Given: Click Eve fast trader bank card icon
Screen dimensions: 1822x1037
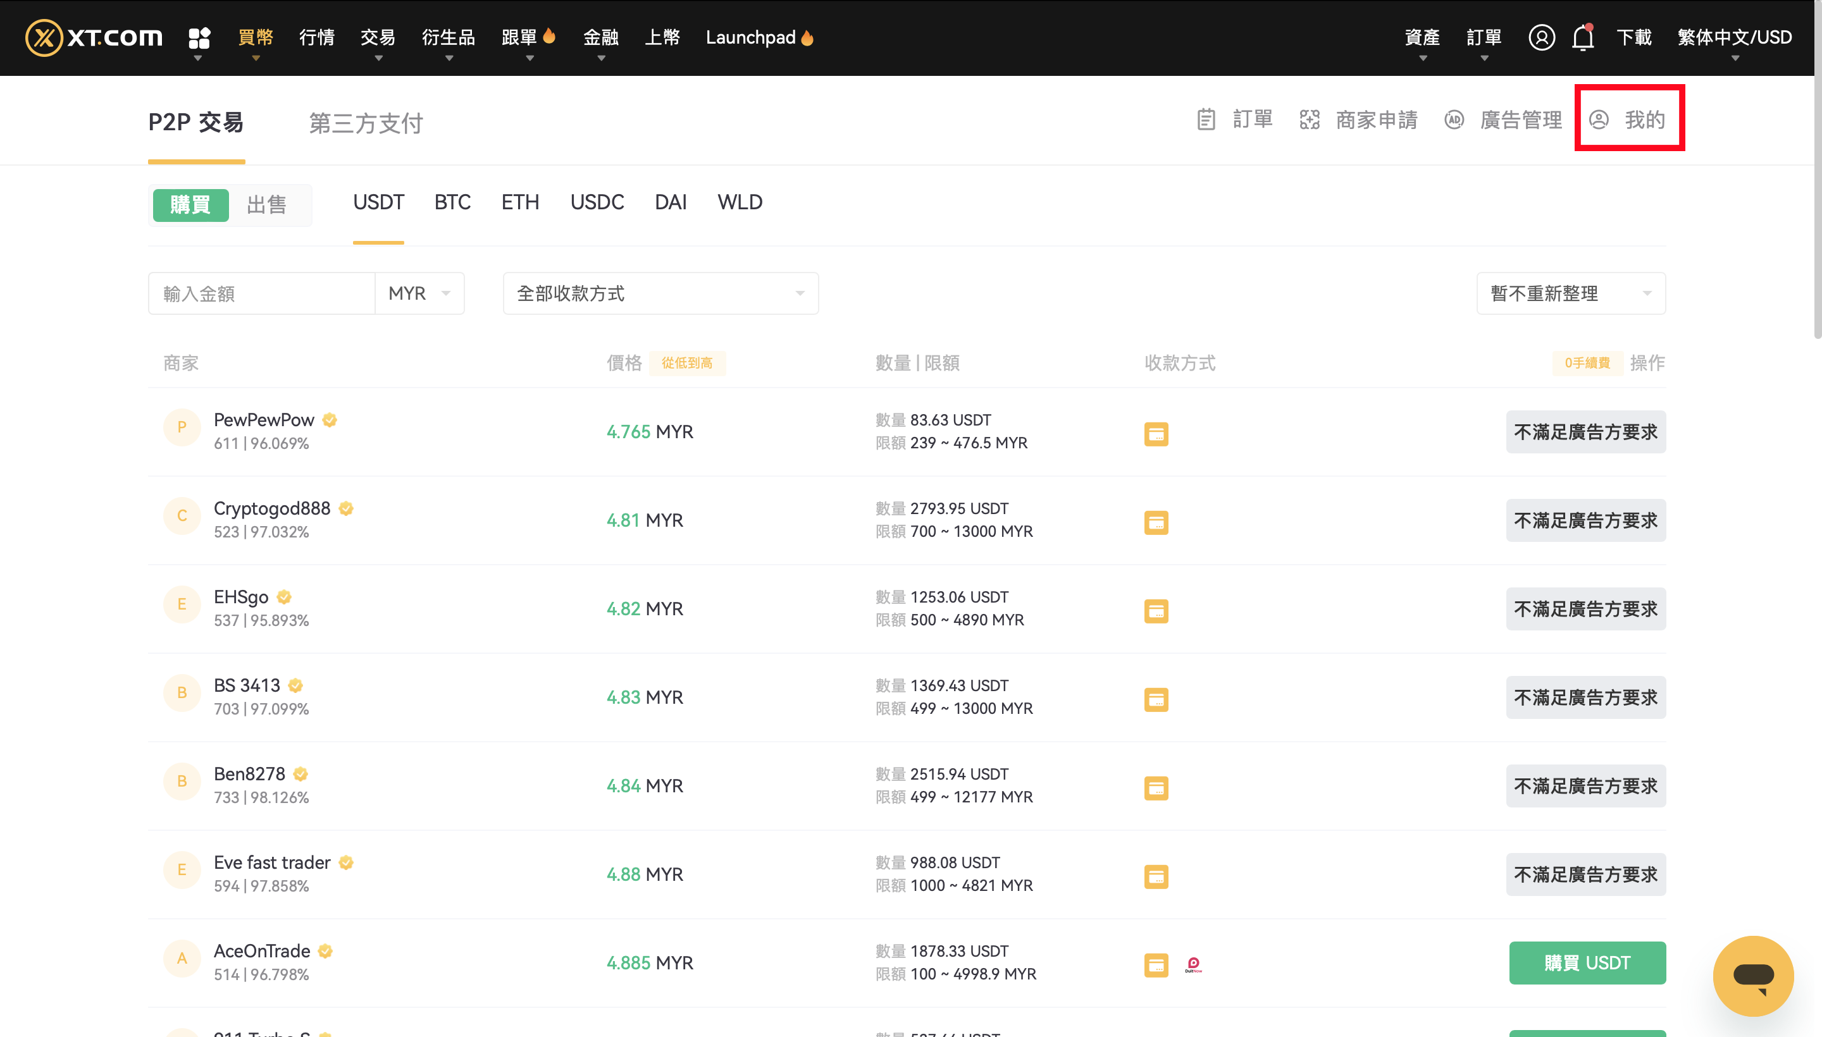Looking at the screenshot, I should click(x=1156, y=876).
